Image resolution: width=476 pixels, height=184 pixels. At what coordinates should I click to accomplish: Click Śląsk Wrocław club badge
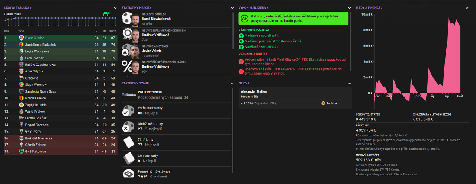point(21,85)
